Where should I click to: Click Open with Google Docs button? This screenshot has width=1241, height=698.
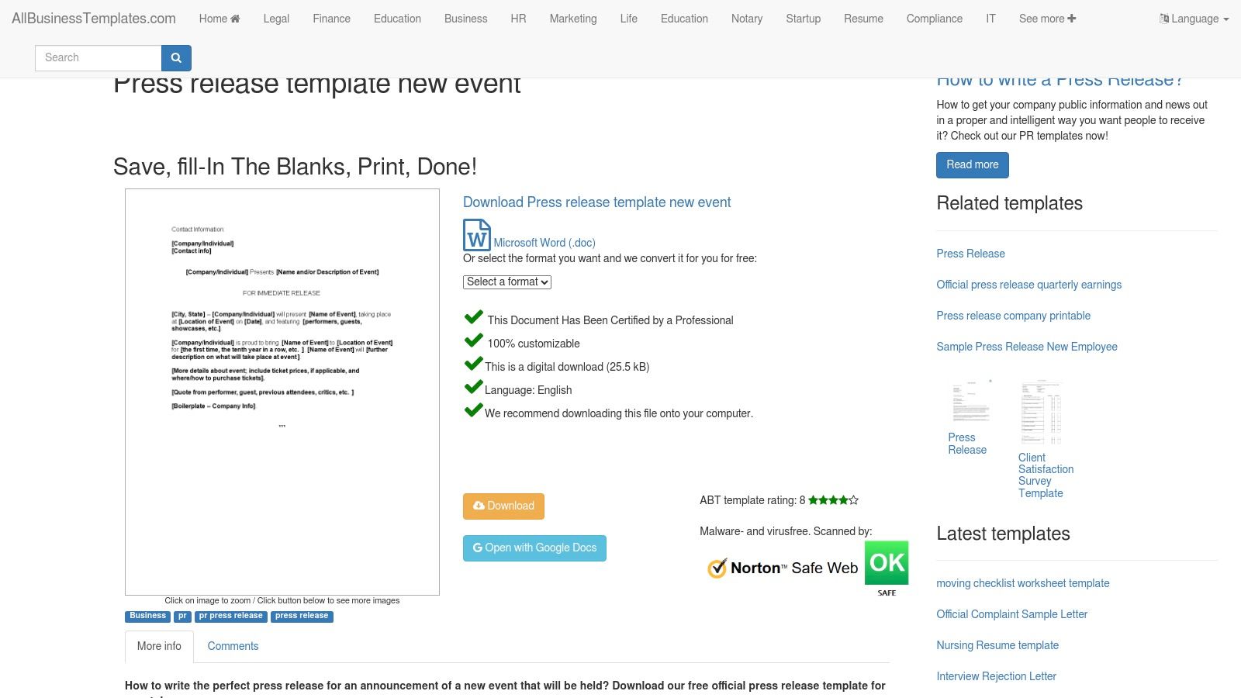(534, 548)
